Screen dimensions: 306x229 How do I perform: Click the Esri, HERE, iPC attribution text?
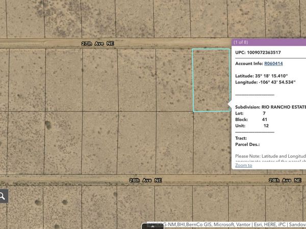click(x=270, y=224)
